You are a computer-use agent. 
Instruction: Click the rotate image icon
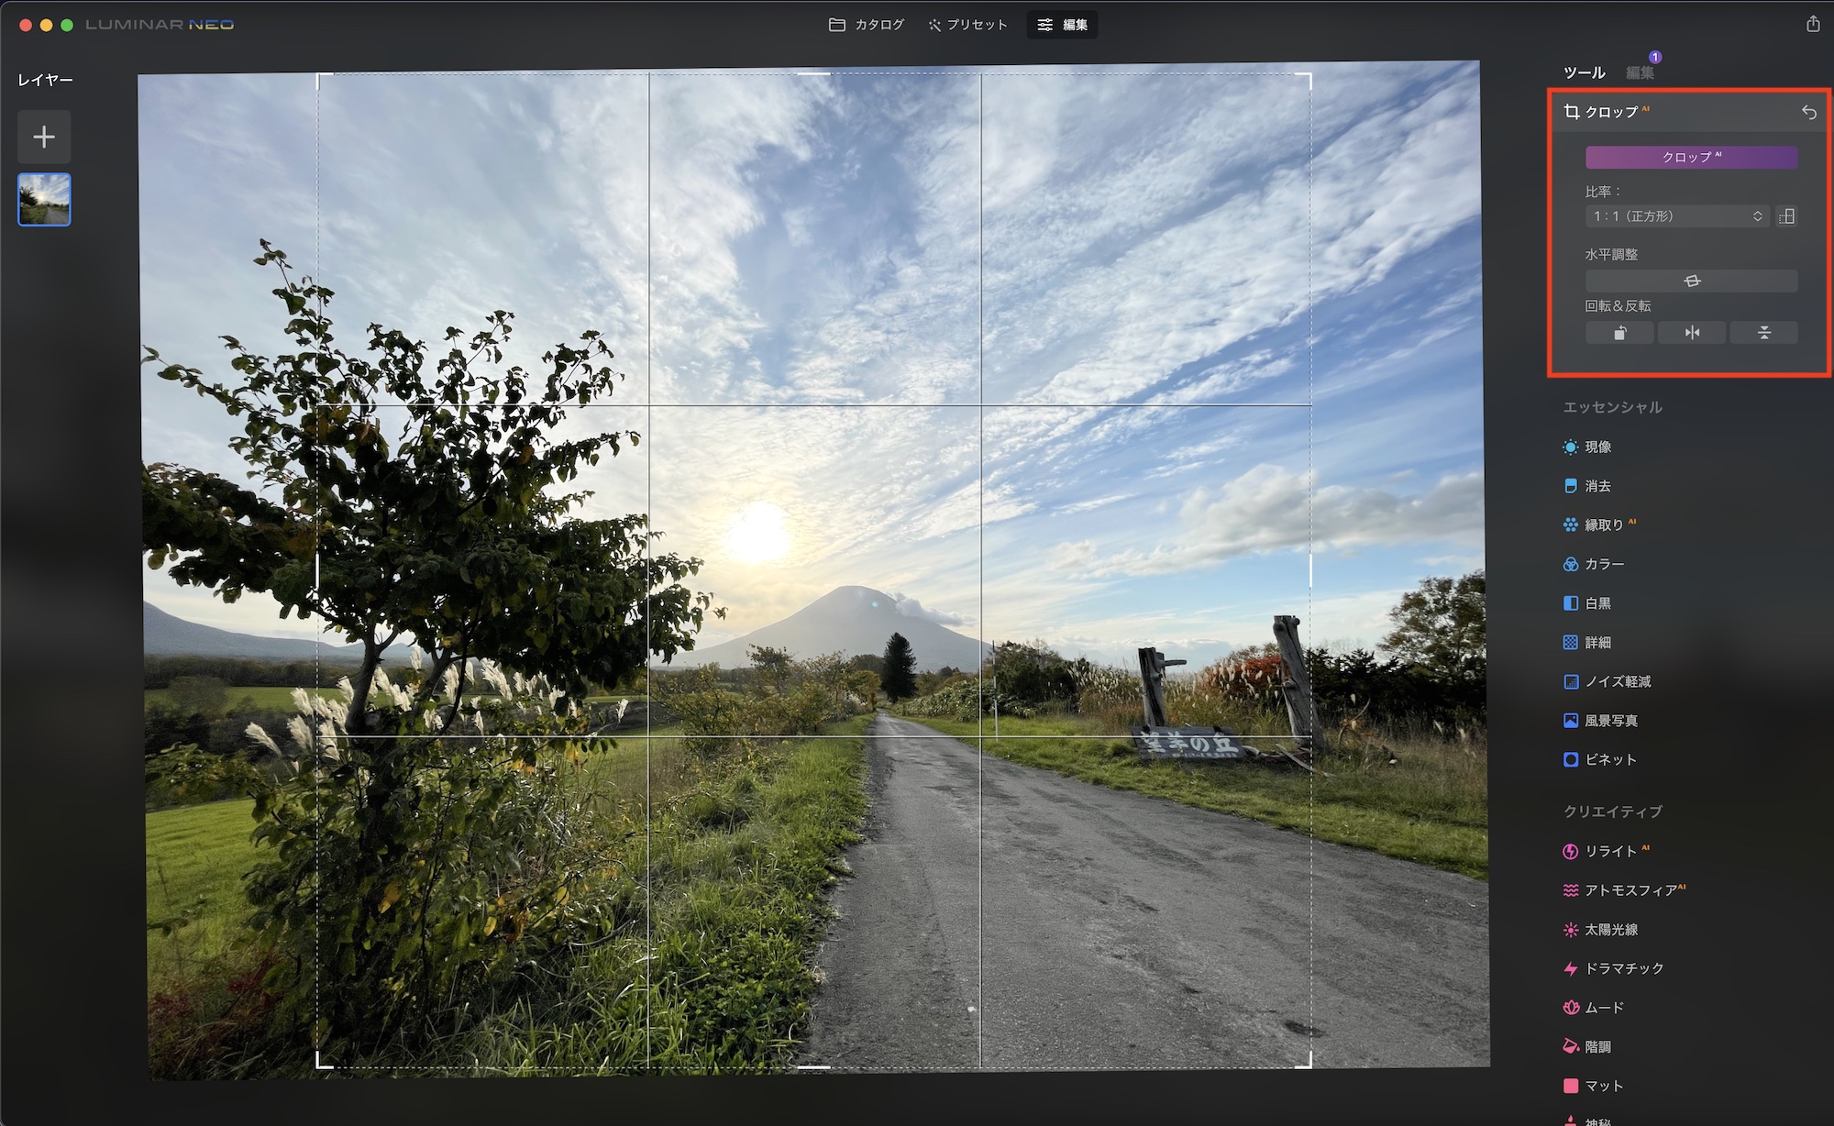1619,333
